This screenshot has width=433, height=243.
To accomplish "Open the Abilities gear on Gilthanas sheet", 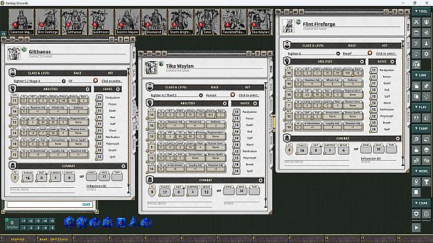I will pos(88,89).
